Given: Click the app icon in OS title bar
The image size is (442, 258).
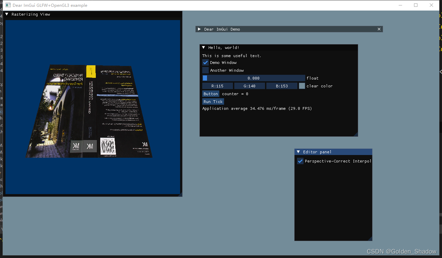Looking at the screenshot, I should click(x=8, y=5).
